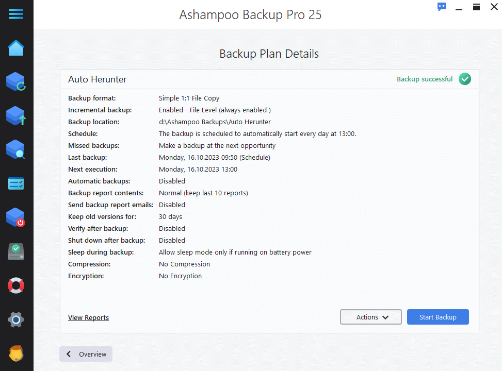This screenshot has width=502, height=371.
Task: Select the Auto Herunter plan title
Action: pyautogui.click(x=97, y=79)
